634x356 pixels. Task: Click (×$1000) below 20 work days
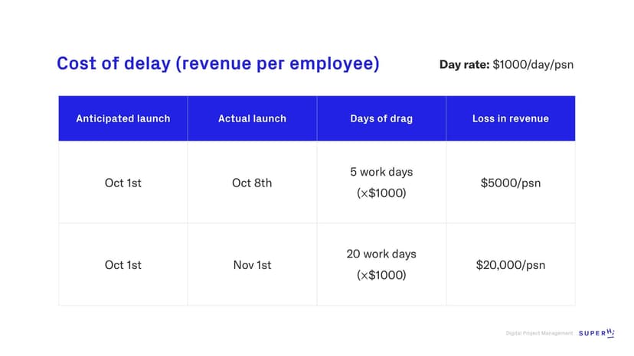click(x=381, y=275)
